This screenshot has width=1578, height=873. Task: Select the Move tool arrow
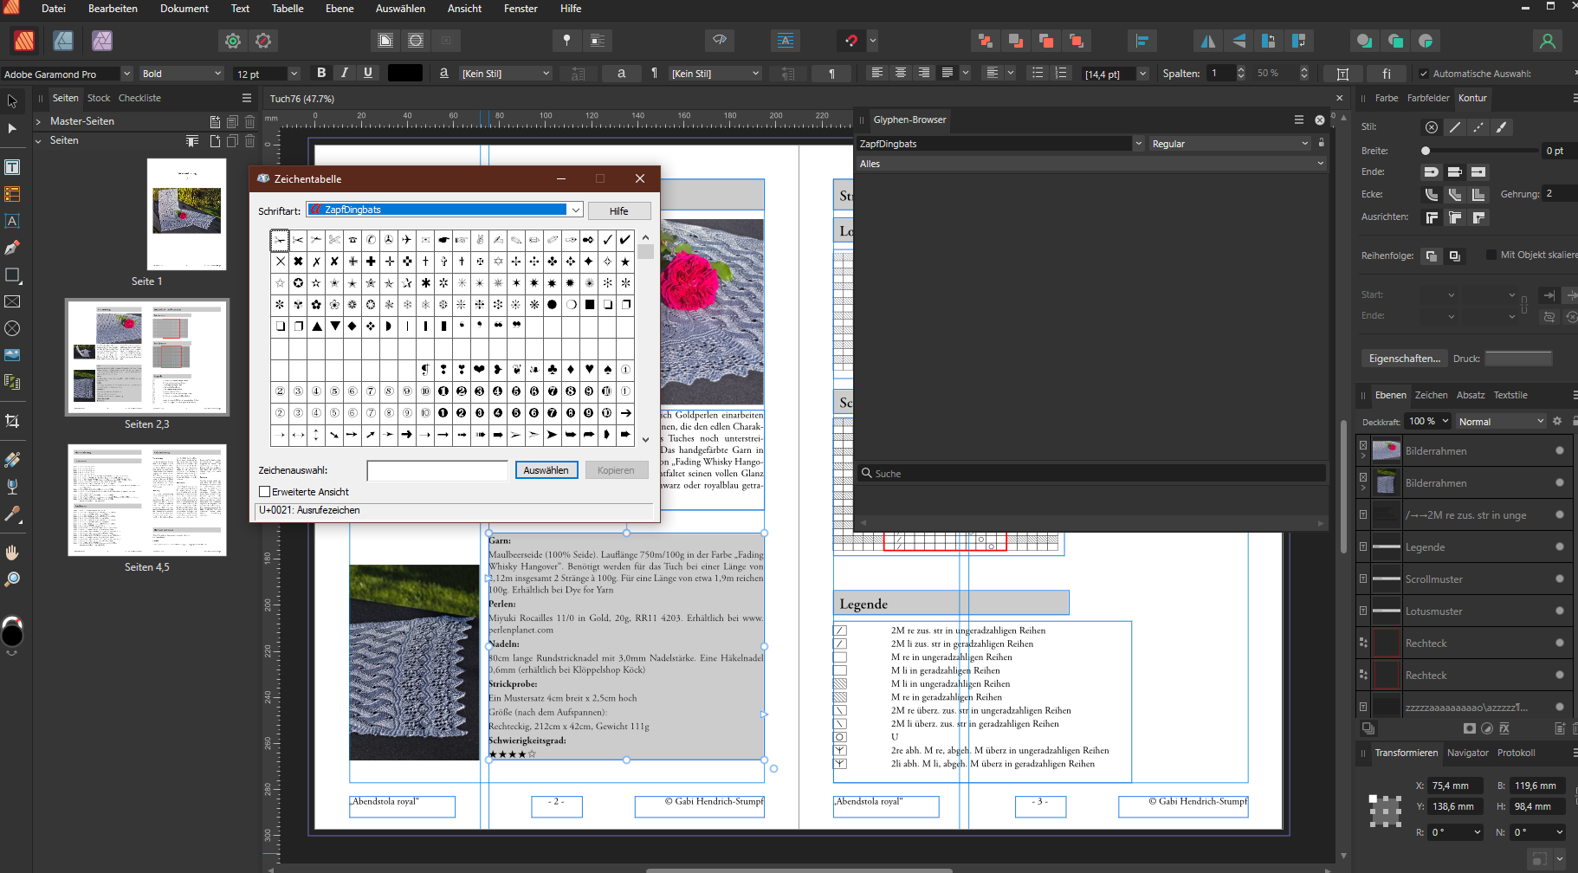pyautogui.click(x=12, y=101)
